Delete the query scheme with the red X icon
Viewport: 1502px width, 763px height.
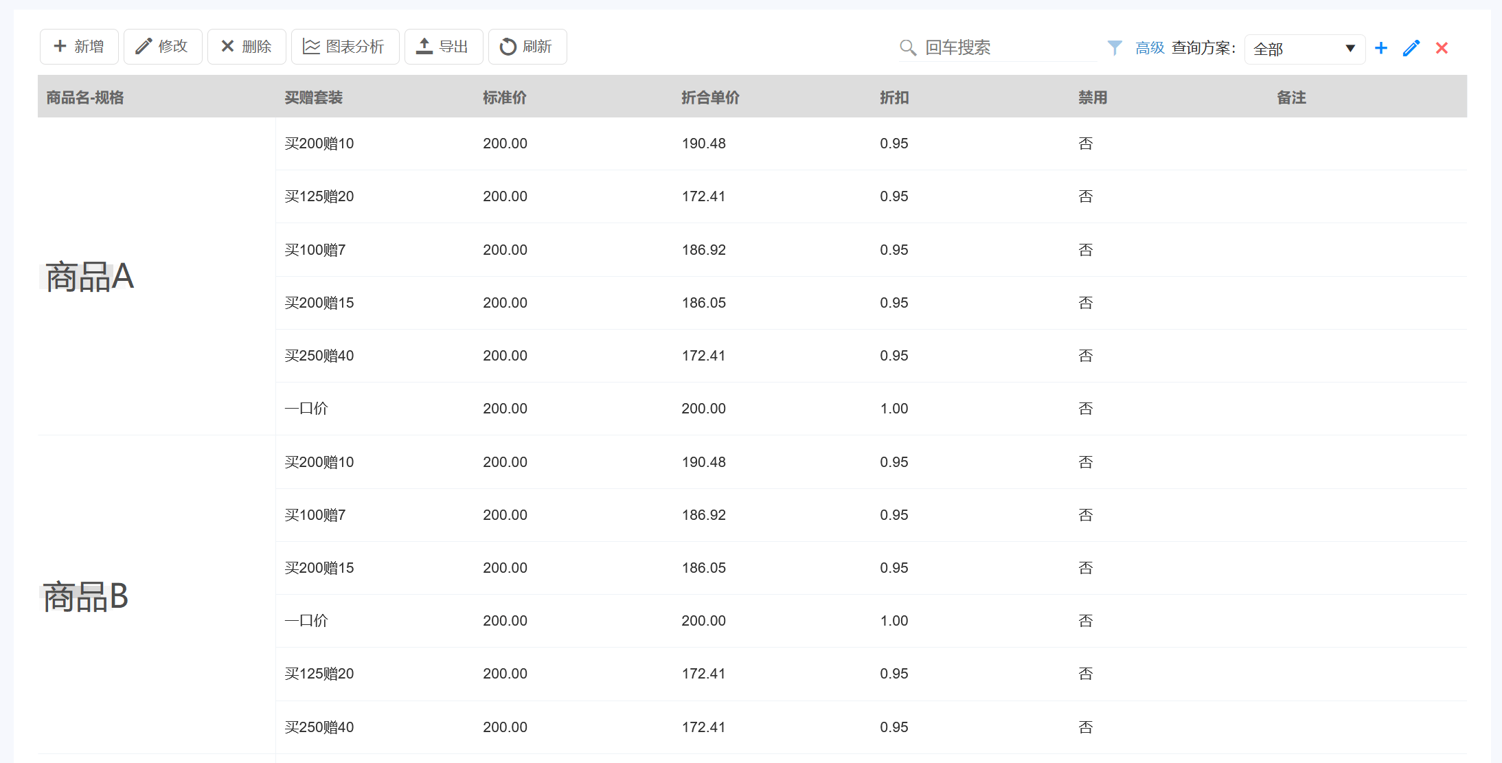tap(1442, 48)
